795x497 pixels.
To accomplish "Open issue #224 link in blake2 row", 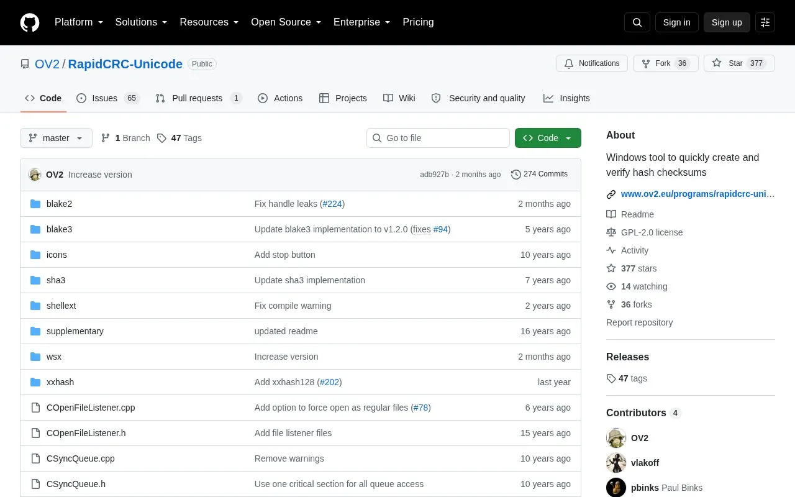I will pyautogui.click(x=332, y=204).
